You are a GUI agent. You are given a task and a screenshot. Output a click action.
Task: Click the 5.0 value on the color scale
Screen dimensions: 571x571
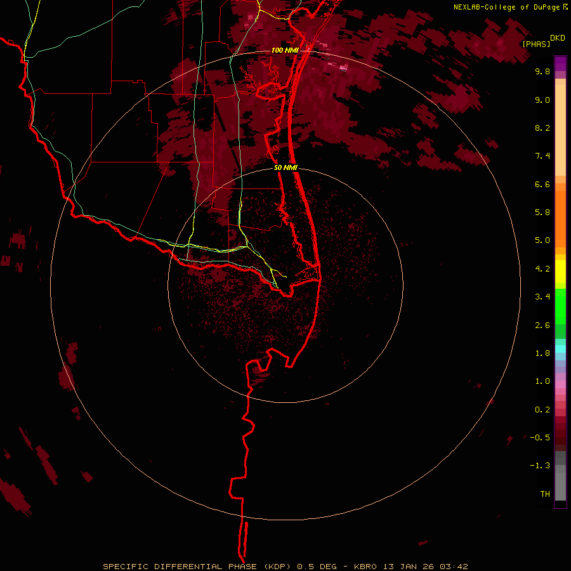click(x=542, y=240)
